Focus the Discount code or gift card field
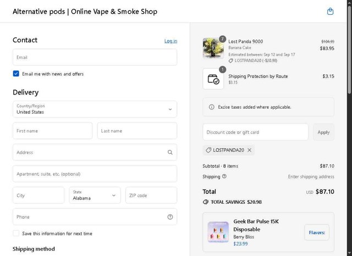Image resolution: width=352 pixels, height=256 pixels. tap(255, 132)
